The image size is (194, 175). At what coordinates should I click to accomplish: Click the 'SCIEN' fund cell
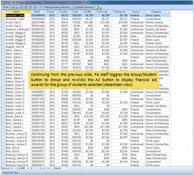pos(76,36)
